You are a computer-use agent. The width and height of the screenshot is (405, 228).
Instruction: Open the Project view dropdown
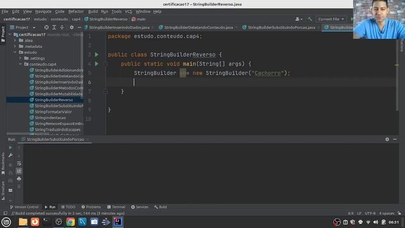tap(23, 27)
